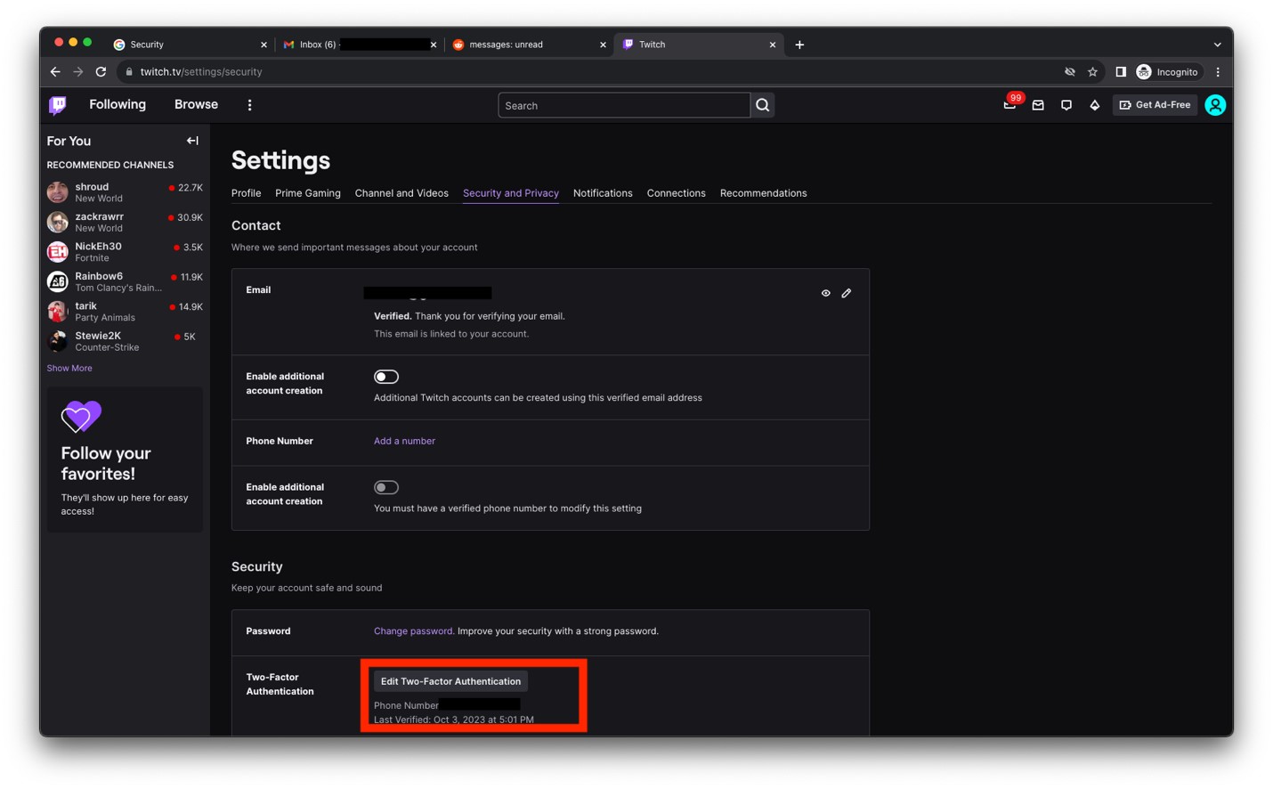Open tarik's channel in sidebar
The width and height of the screenshot is (1273, 789).
pyautogui.click(x=125, y=312)
